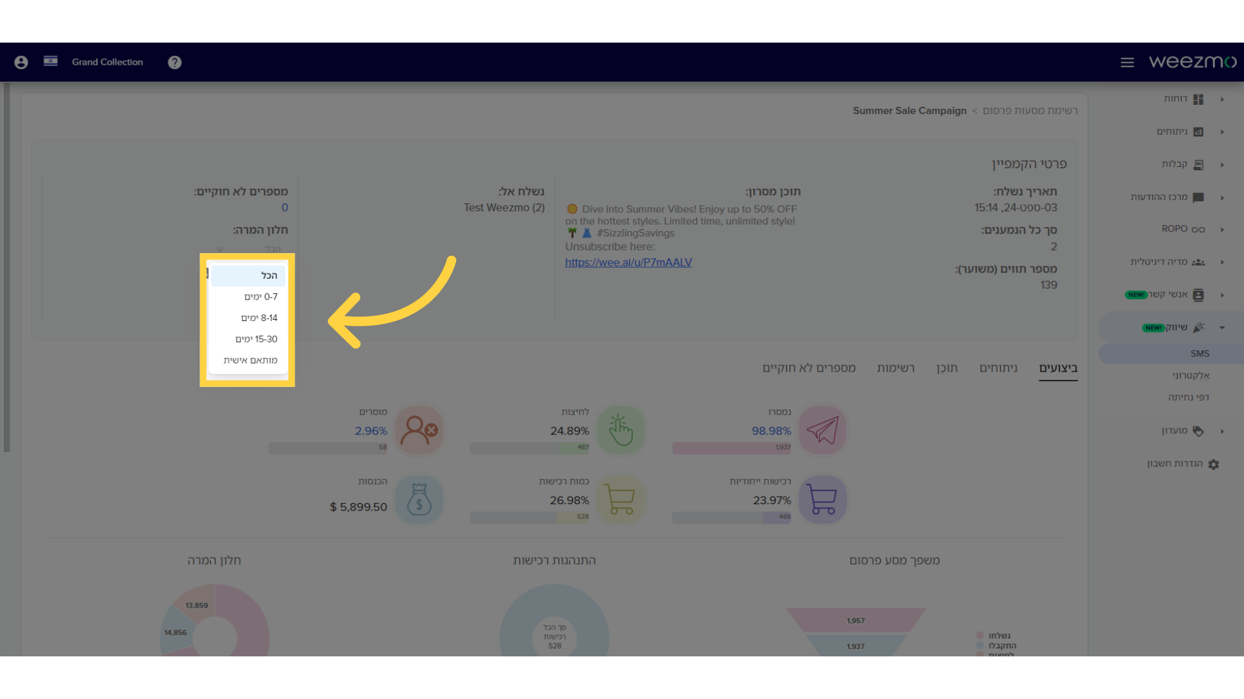Click the Grand Collection account name
Image resolution: width=1244 pixels, height=699 pixels.
(x=108, y=62)
